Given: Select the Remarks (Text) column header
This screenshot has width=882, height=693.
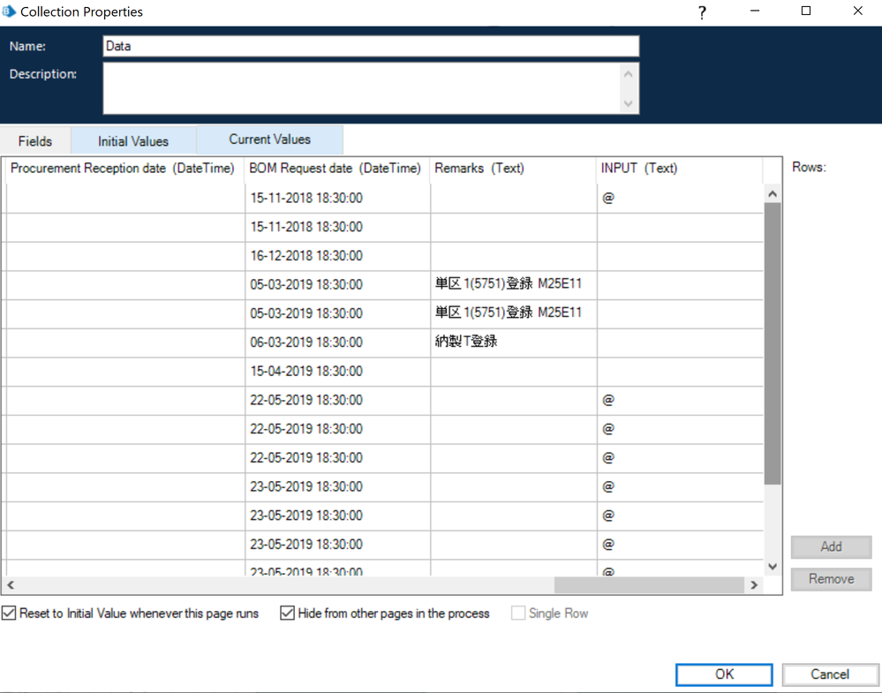Looking at the screenshot, I should coord(513,169).
